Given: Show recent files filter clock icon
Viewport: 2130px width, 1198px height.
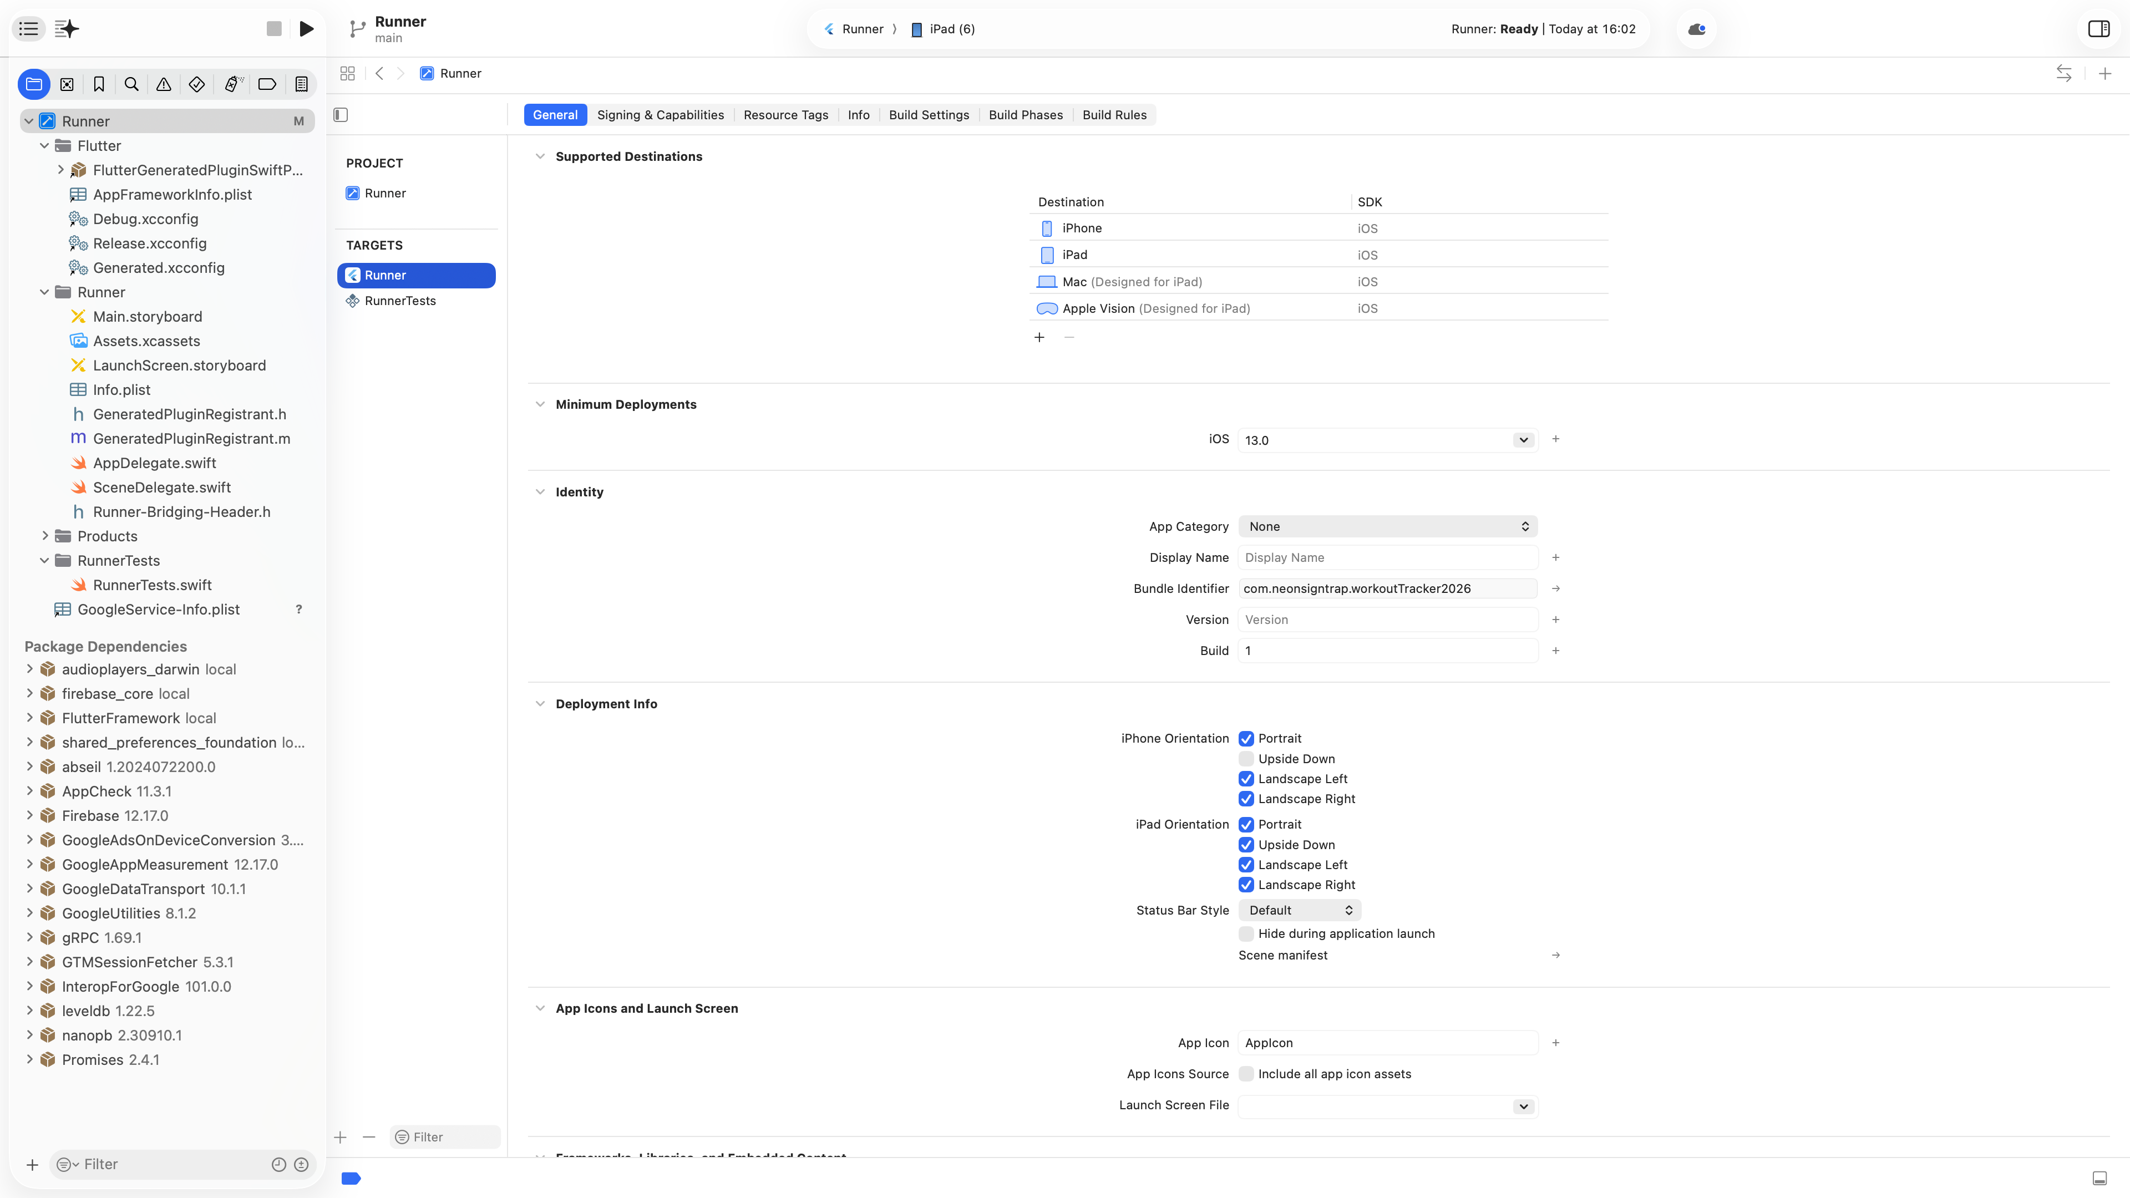Looking at the screenshot, I should point(278,1165).
